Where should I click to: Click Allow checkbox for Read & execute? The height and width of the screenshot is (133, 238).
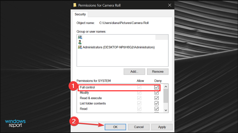tap(139, 98)
